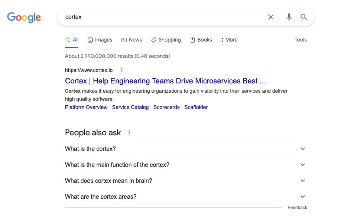Open the More search categories menu
Viewport: 338px width, 218px height.
tap(229, 40)
